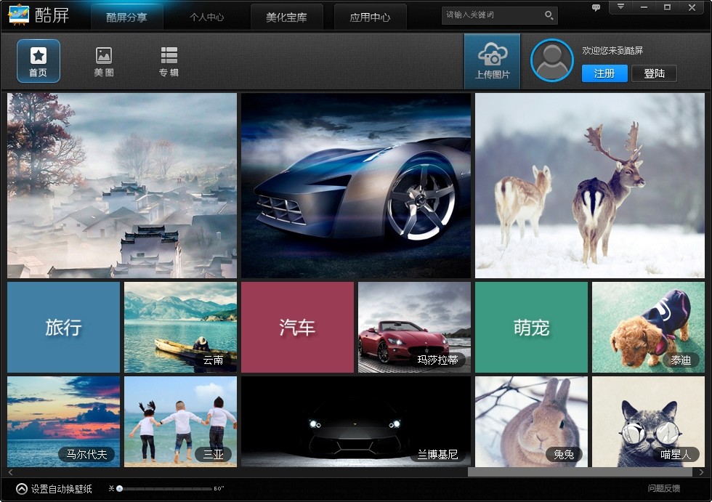Open the 玛莎拉蒂 car wallpaper thumbnail
The image size is (712, 502).
[x=414, y=327]
